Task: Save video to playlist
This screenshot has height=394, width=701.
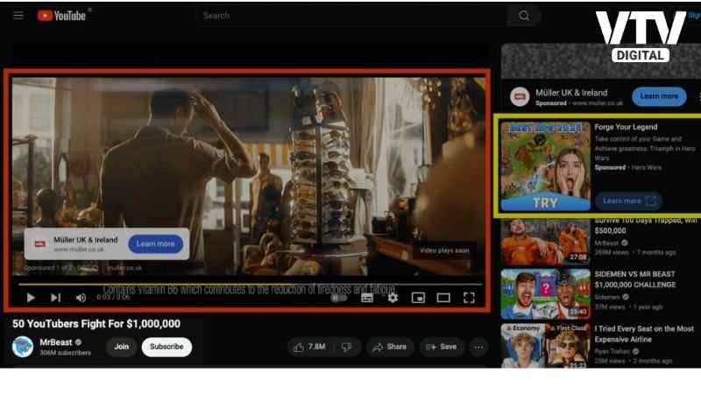Action: pyautogui.click(x=442, y=347)
